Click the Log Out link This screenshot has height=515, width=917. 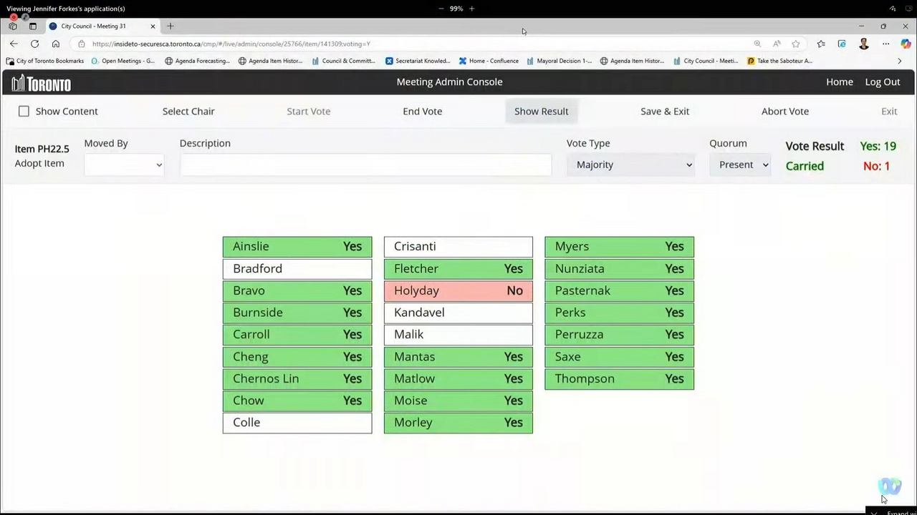882,82
